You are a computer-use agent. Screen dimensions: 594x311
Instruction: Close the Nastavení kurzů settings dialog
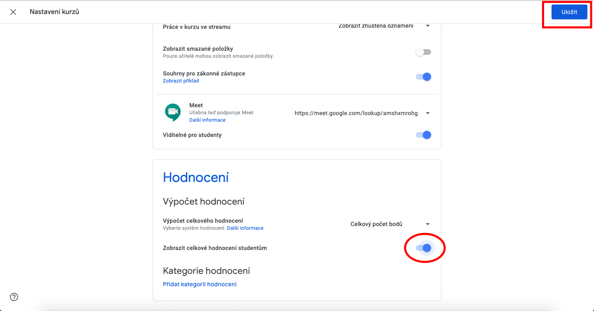point(13,12)
